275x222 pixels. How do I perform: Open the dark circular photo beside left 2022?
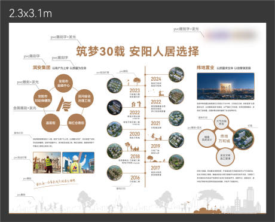pos(115,107)
